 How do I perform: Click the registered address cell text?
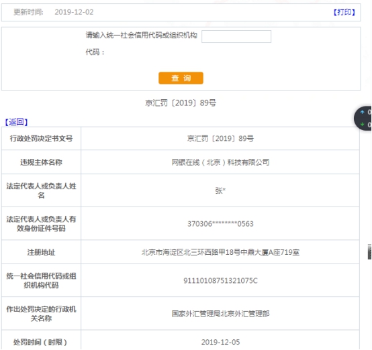(220, 252)
